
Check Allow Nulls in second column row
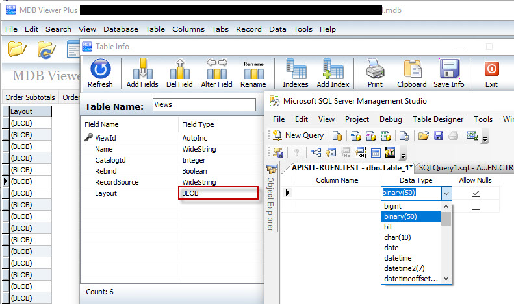point(476,206)
